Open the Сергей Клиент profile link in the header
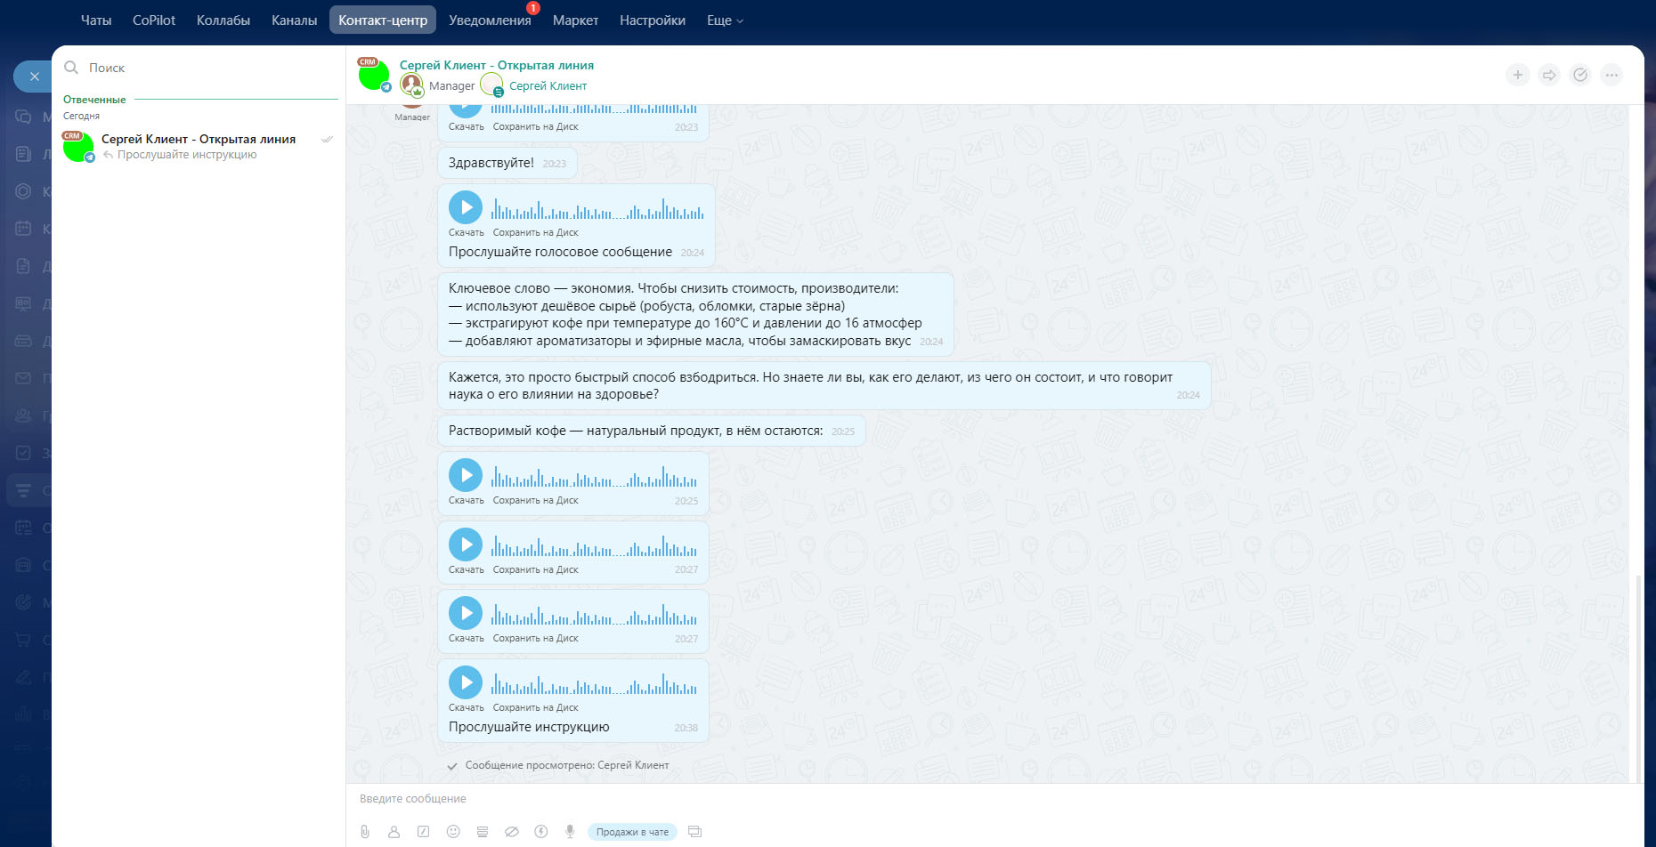Image resolution: width=1656 pixels, height=847 pixels. point(548,85)
